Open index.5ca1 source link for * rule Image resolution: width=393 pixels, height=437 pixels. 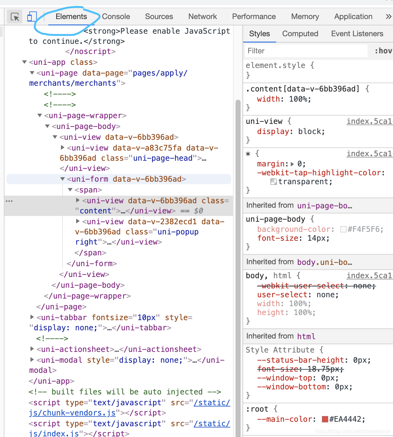click(x=370, y=154)
